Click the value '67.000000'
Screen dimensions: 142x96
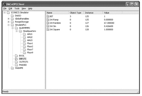pyautogui.click(x=109, y=23)
